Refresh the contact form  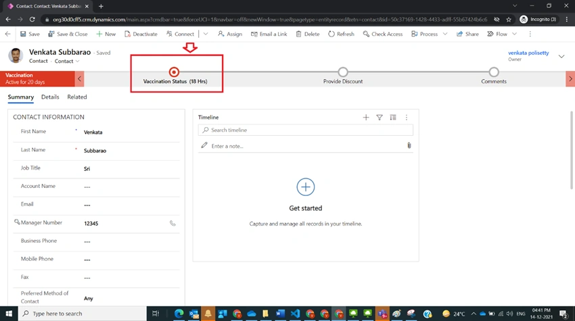coord(341,34)
